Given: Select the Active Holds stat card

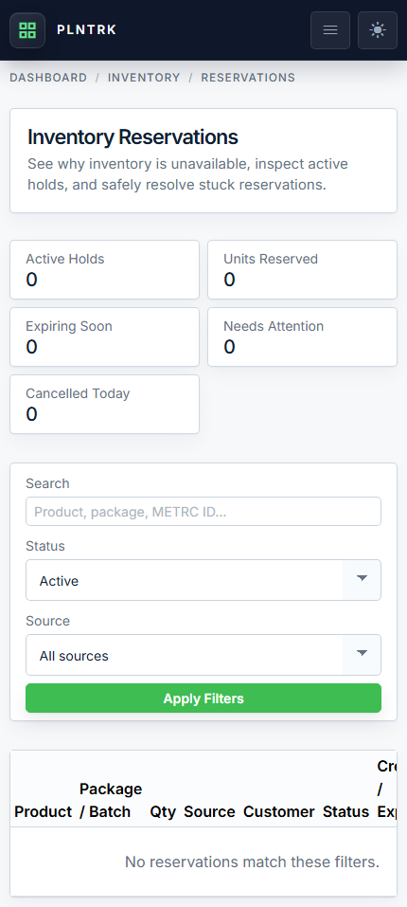Looking at the screenshot, I should (x=104, y=269).
